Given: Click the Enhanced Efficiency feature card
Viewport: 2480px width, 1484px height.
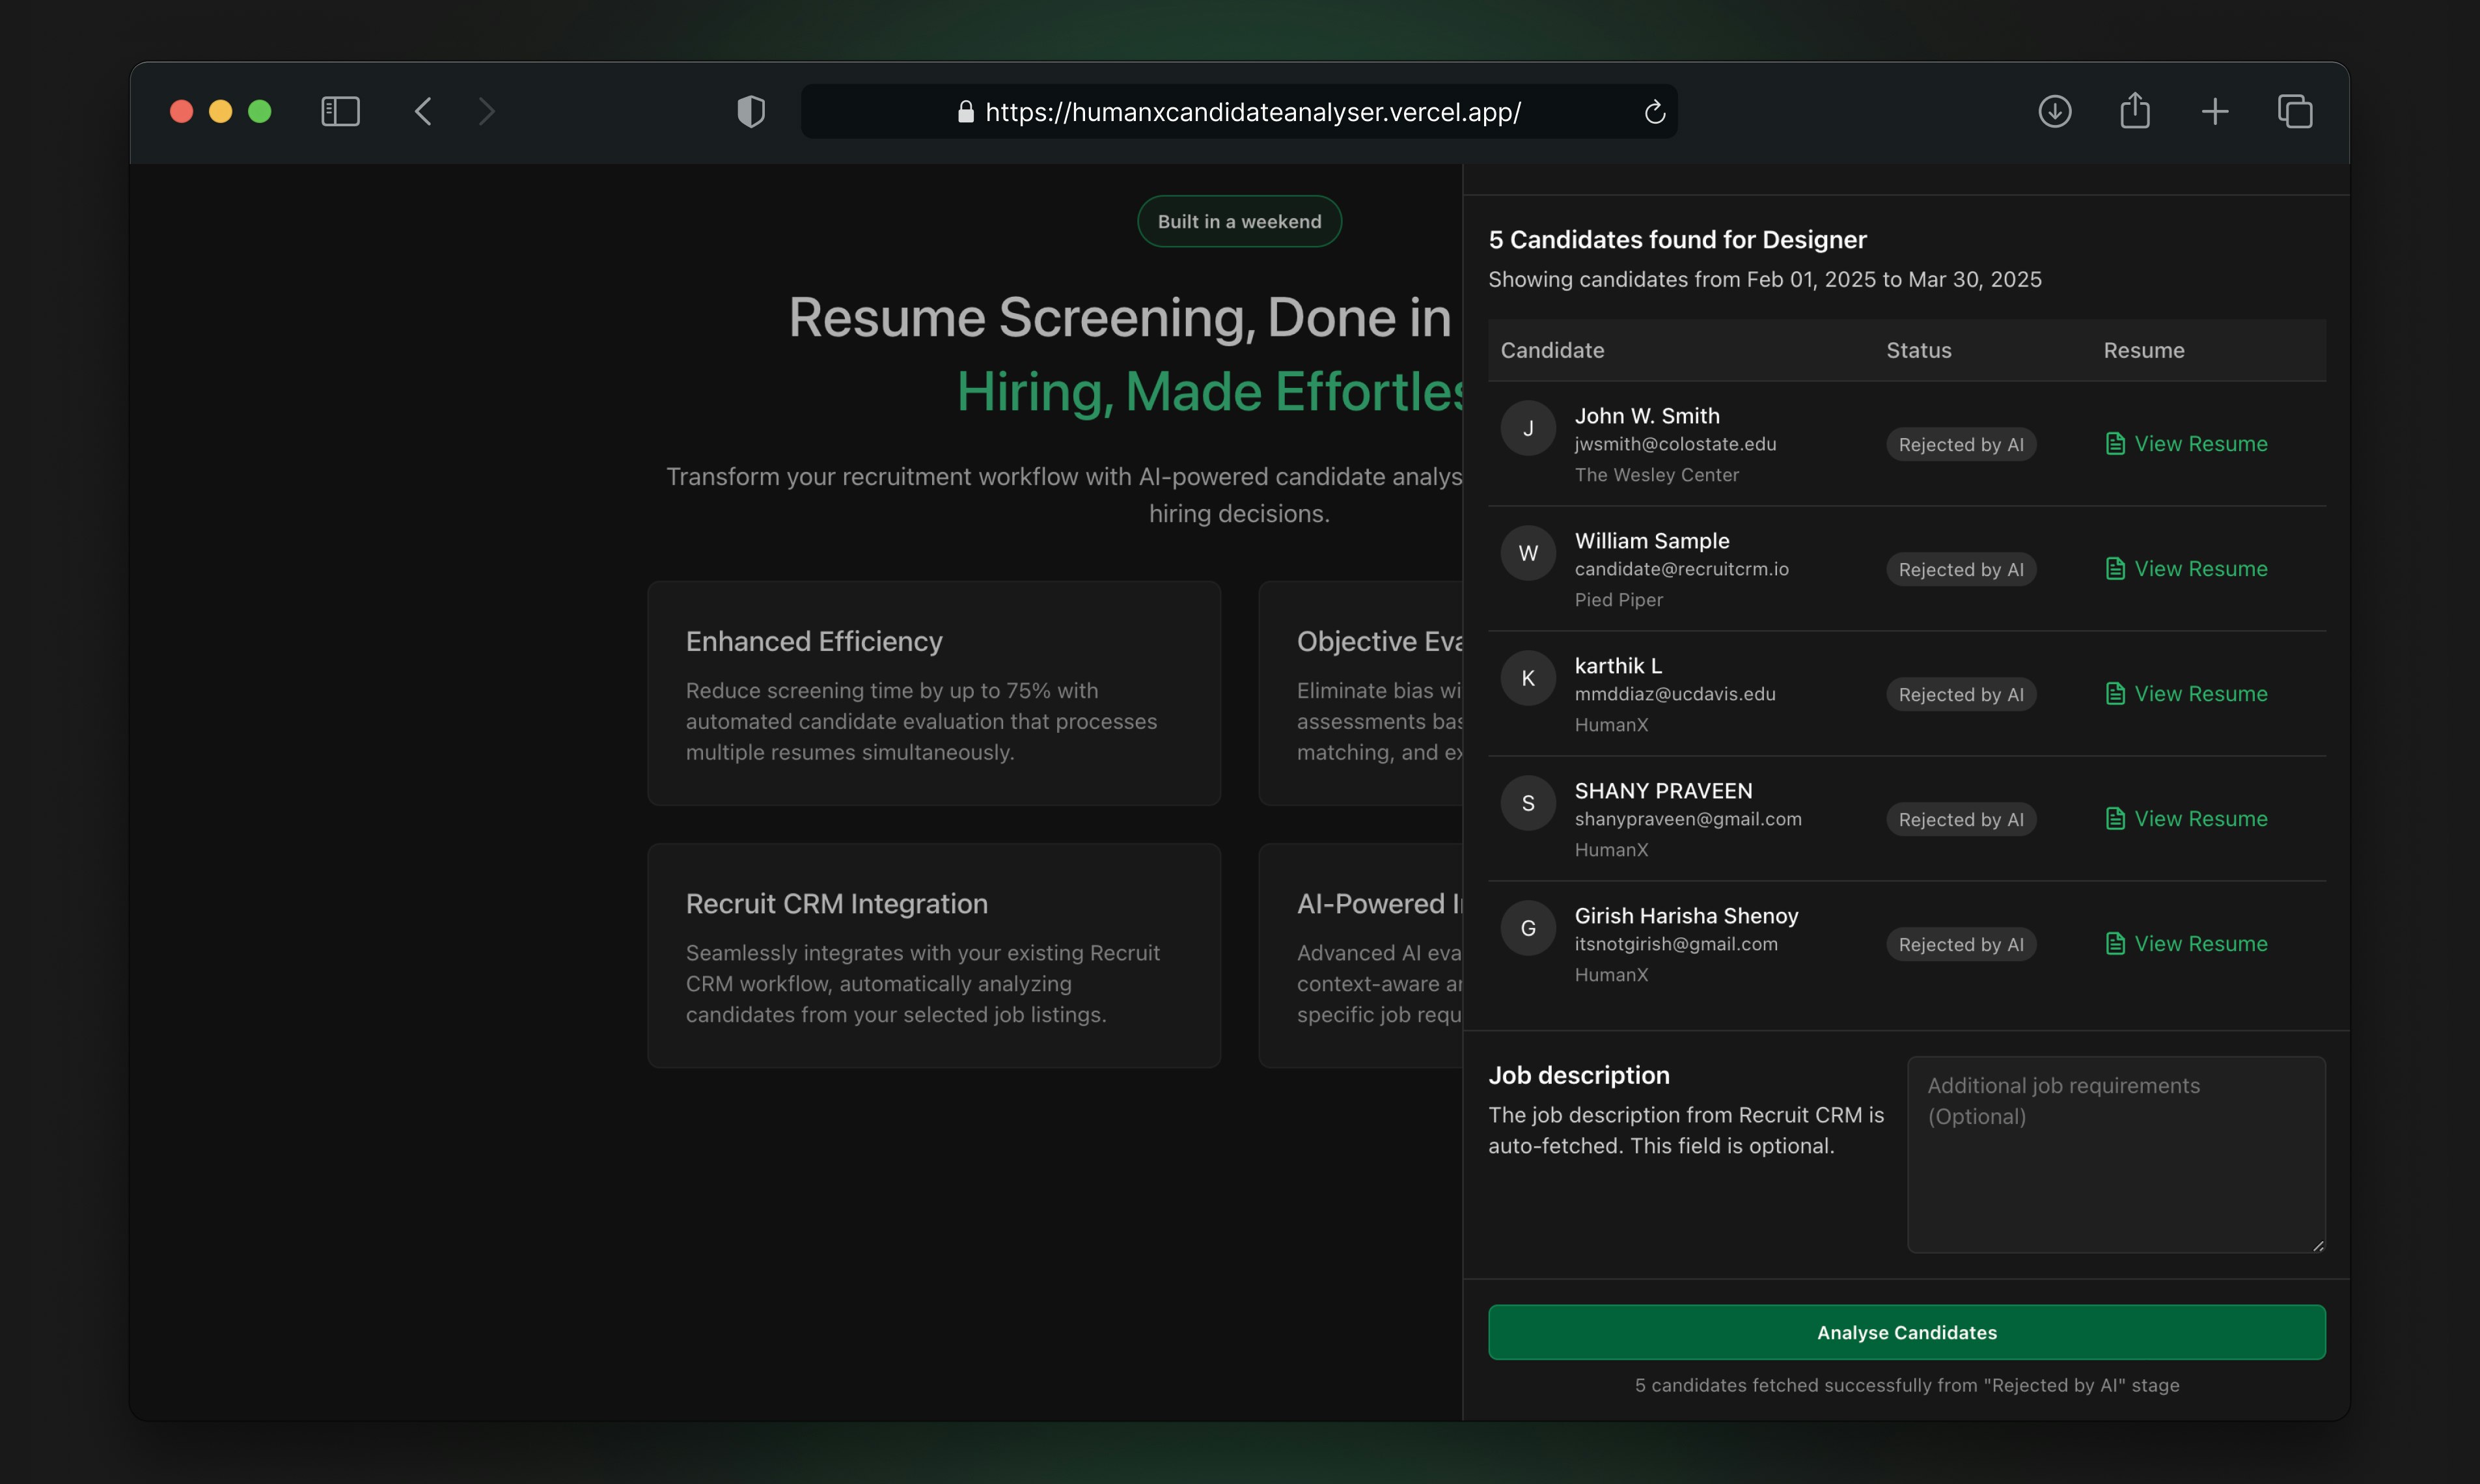Looking at the screenshot, I should (x=933, y=694).
